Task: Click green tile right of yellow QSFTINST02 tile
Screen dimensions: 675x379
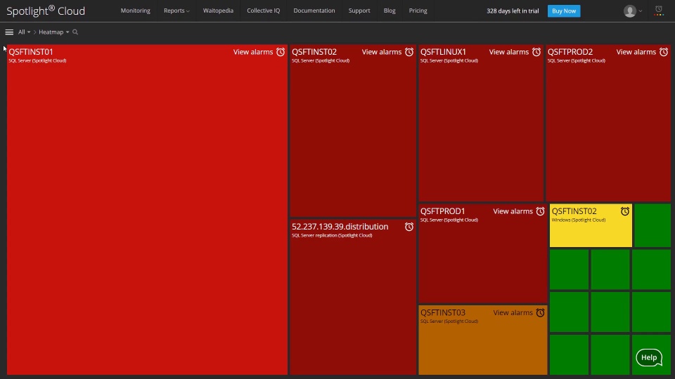Action: pos(652,225)
